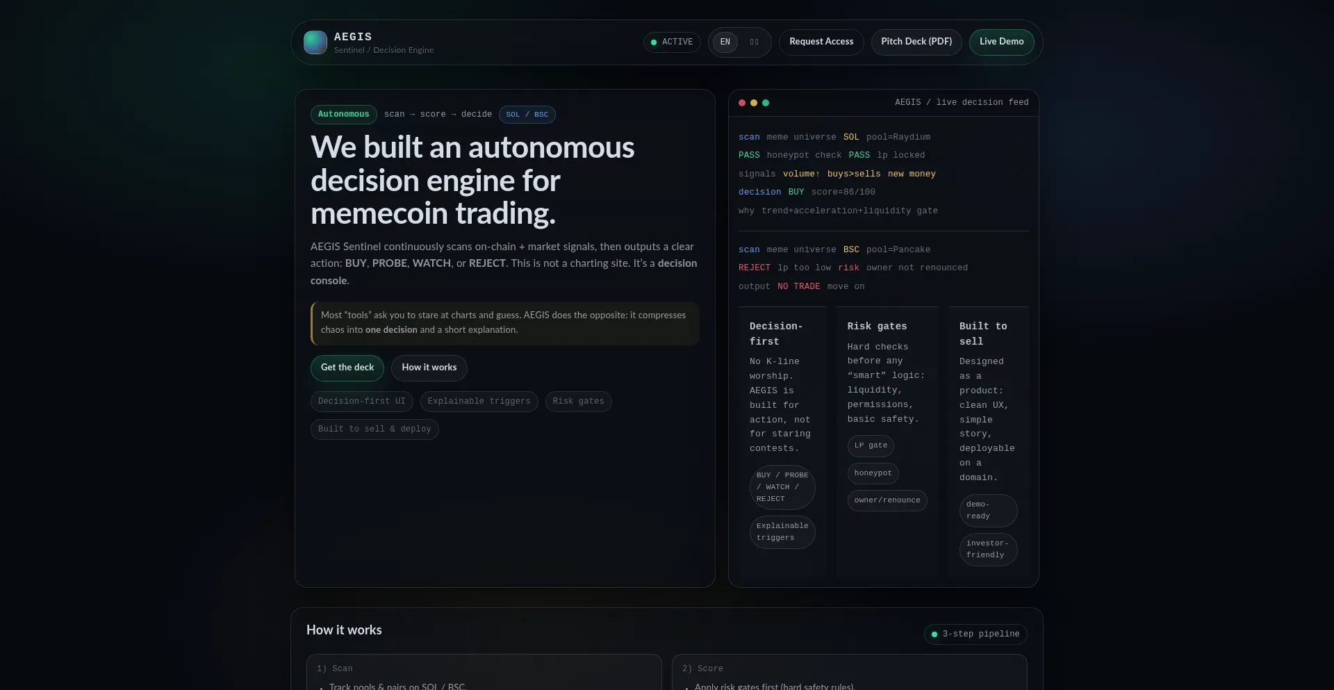Image resolution: width=1334 pixels, height=690 pixels.
Task: Select the Explainable triggers chip in hero
Action: [479, 402]
